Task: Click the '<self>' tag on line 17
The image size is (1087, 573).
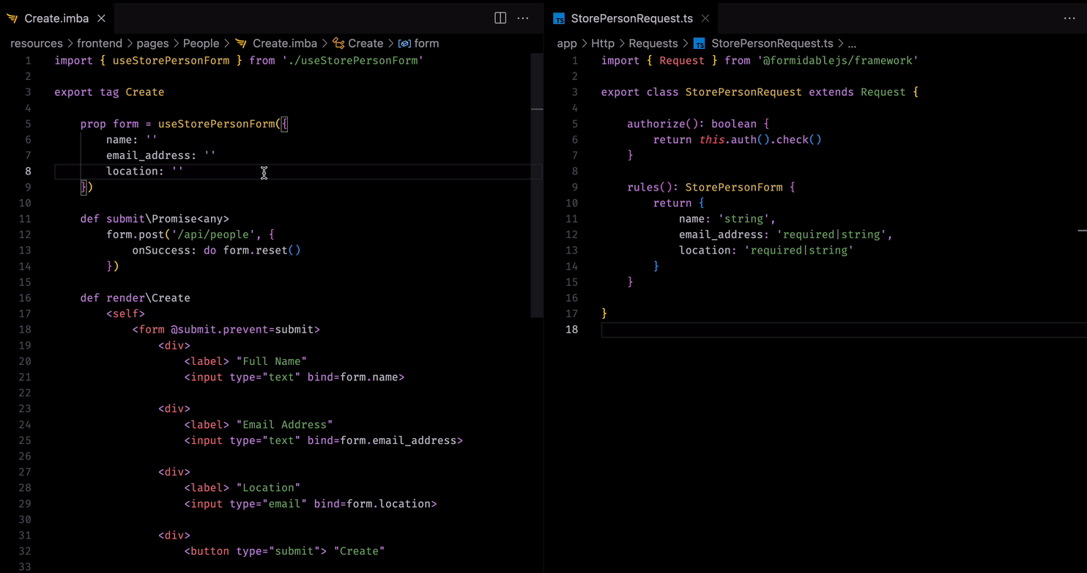Action: (x=125, y=314)
